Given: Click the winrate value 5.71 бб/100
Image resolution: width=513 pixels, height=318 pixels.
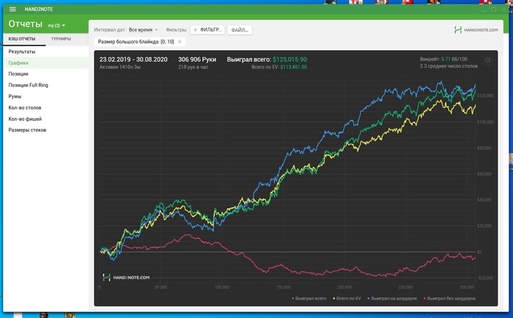Looking at the screenshot, I should pyautogui.click(x=454, y=59).
